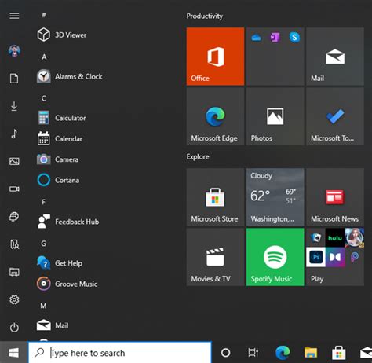Open Mail from the app list
This screenshot has height=363, width=372.
pyautogui.click(x=53, y=325)
